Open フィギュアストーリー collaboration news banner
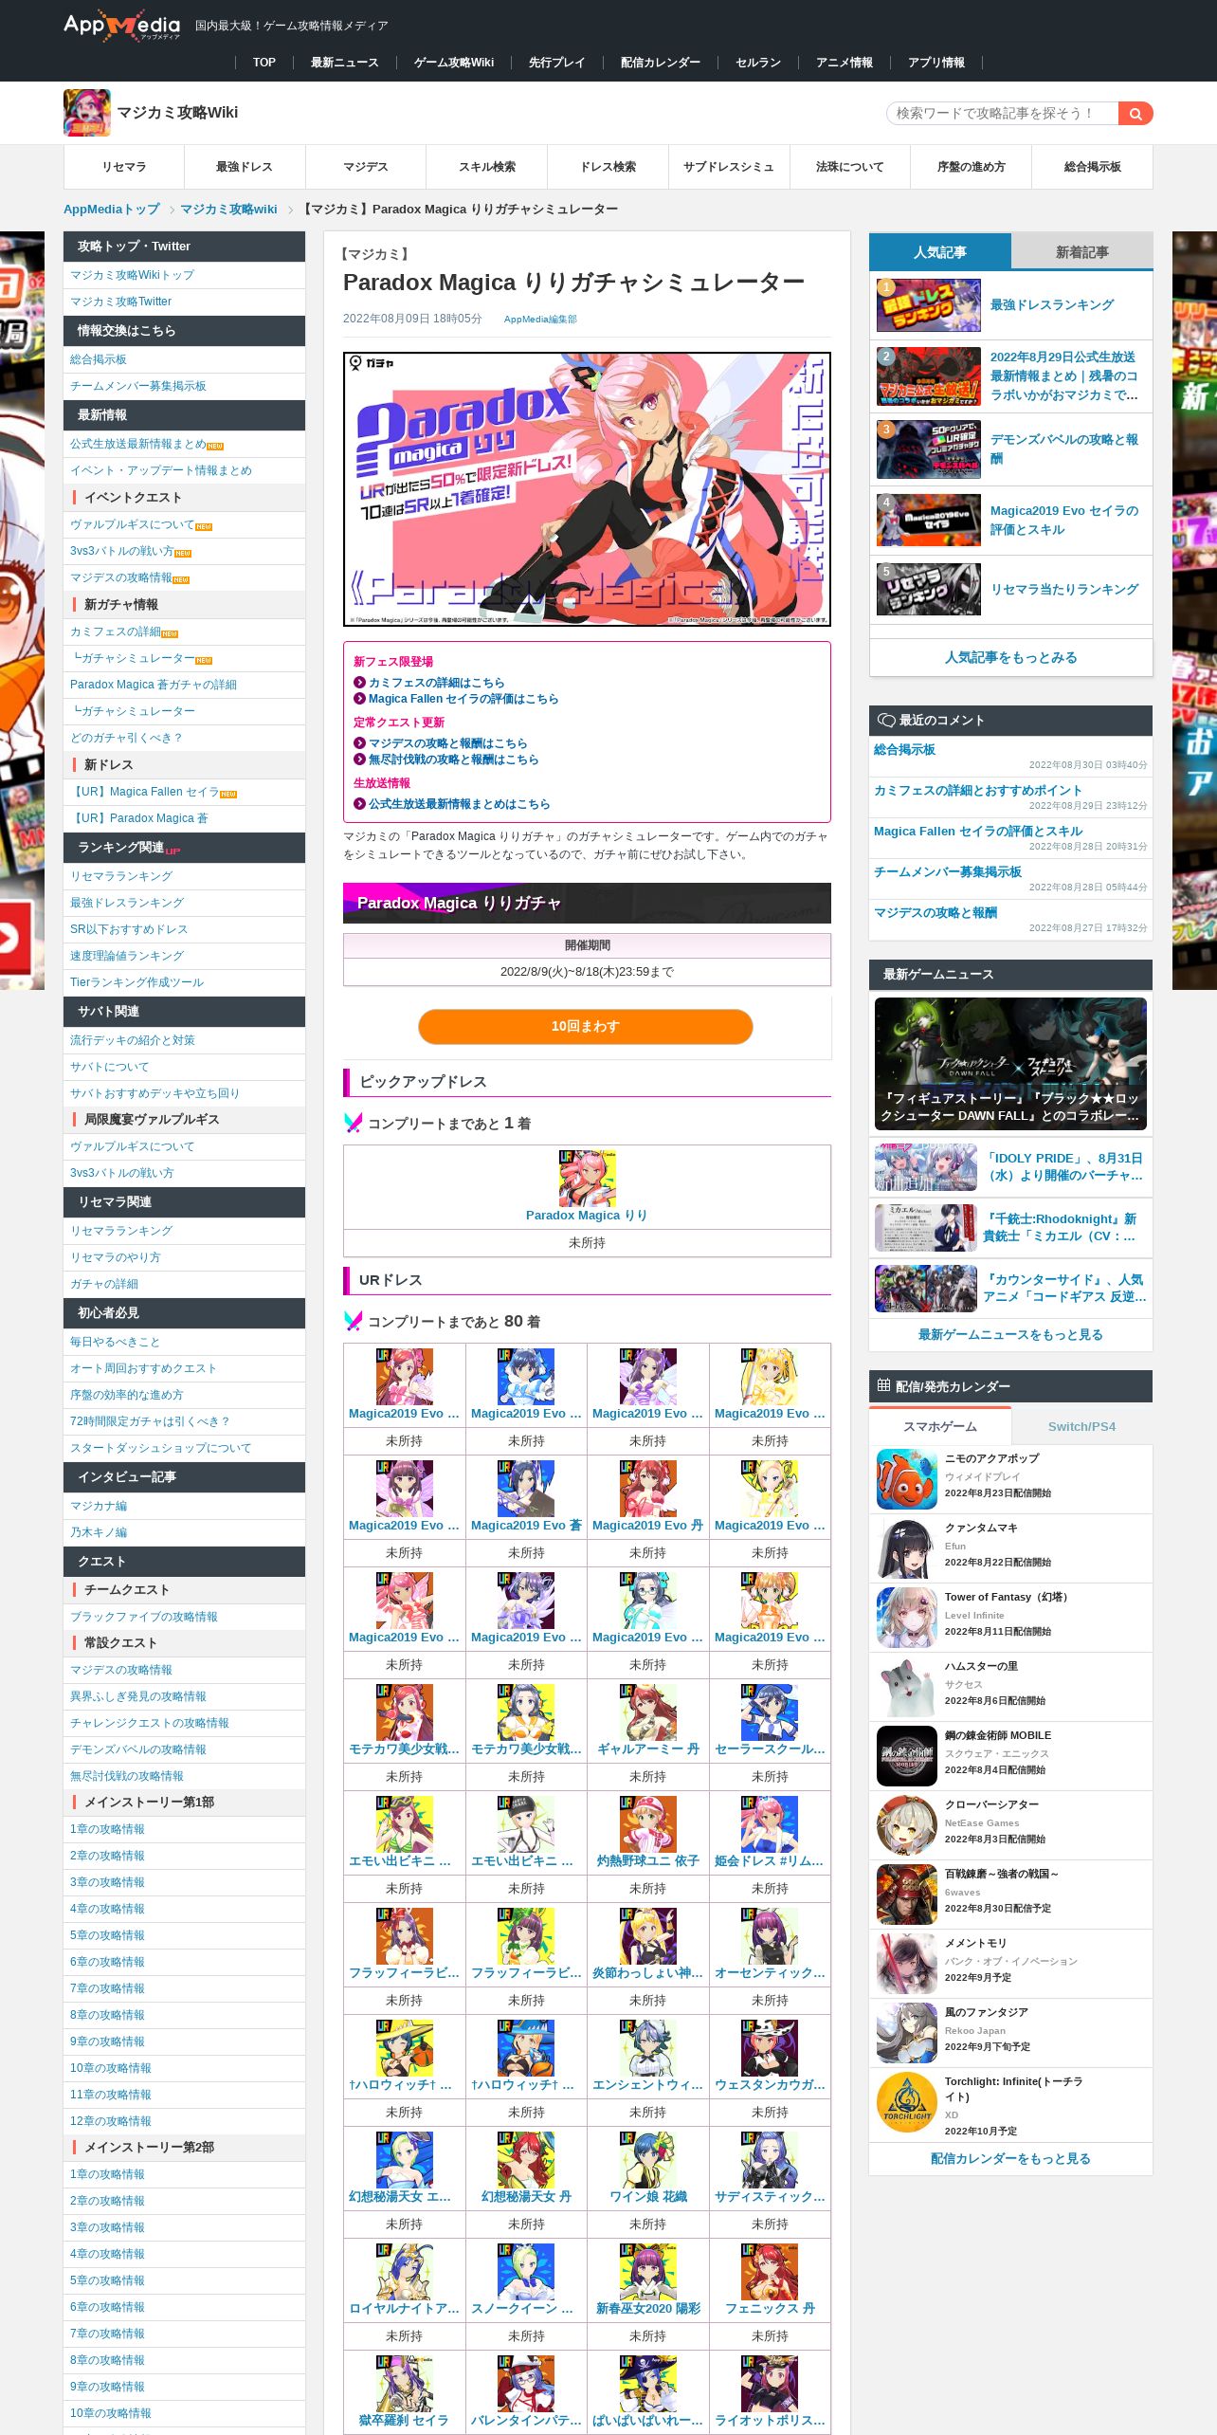1217x2435 pixels. 1010,1063
